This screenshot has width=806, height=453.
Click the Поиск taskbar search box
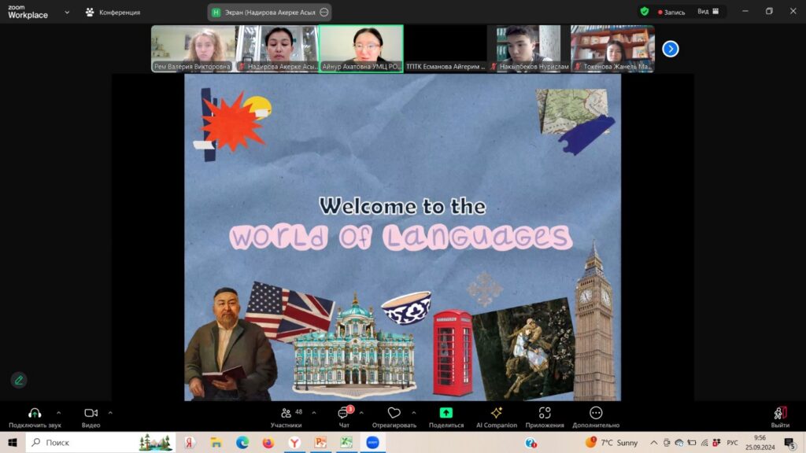pyautogui.click(x=101, y=442)
